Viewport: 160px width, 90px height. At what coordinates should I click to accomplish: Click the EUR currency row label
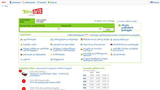point(84,78)
